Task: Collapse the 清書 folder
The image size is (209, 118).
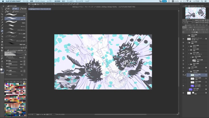Action: (187, 43)
